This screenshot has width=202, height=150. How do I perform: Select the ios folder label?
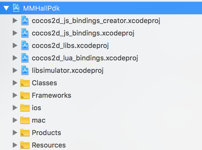tap(36, 108)
